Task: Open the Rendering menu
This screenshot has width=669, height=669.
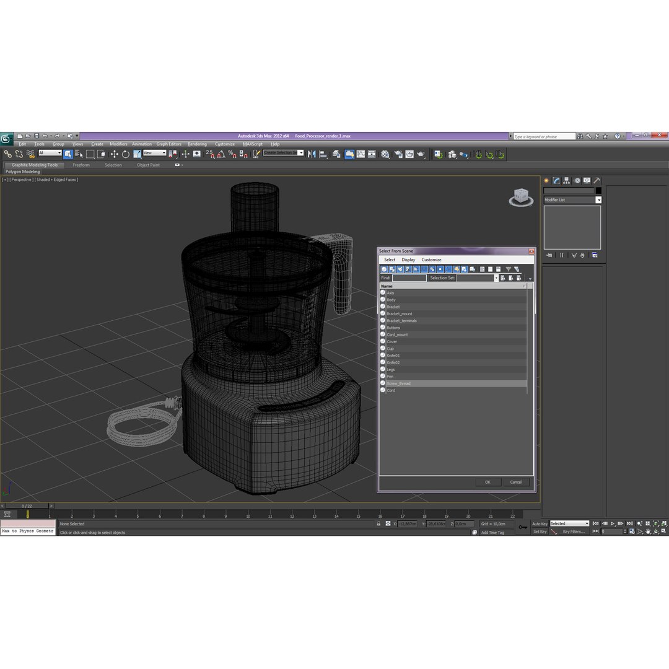Action: pos(197,144)
